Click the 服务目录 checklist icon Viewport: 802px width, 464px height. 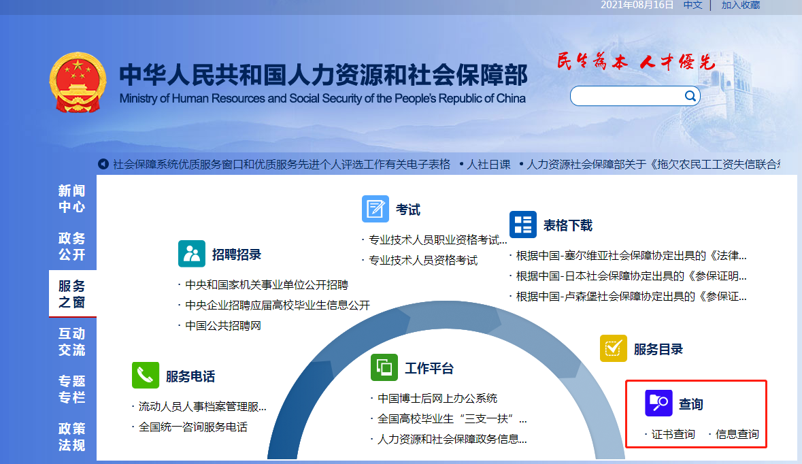(614, 348)
